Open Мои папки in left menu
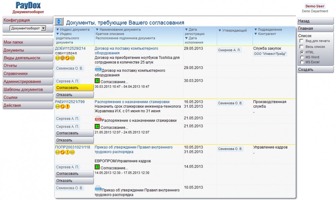Screen dimensions: 336x200 point(13,42)
